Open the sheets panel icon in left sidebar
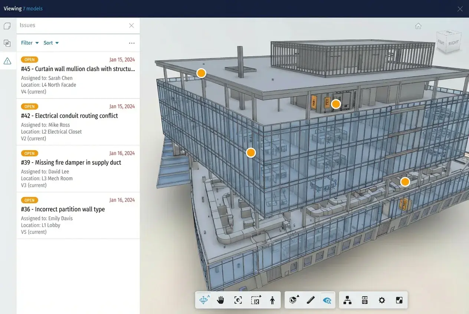469x314 pixels. [7, 26]
